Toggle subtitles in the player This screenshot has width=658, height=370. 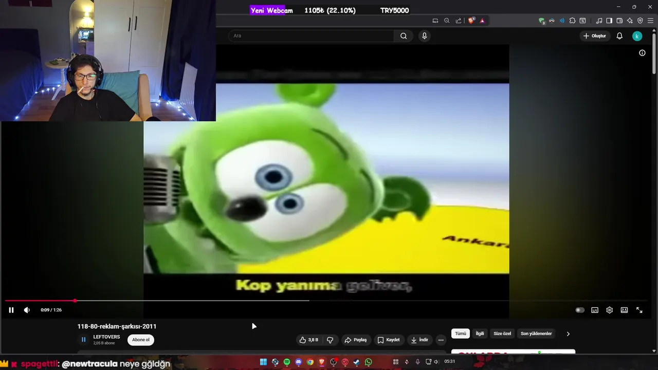(x=595, y=310)
